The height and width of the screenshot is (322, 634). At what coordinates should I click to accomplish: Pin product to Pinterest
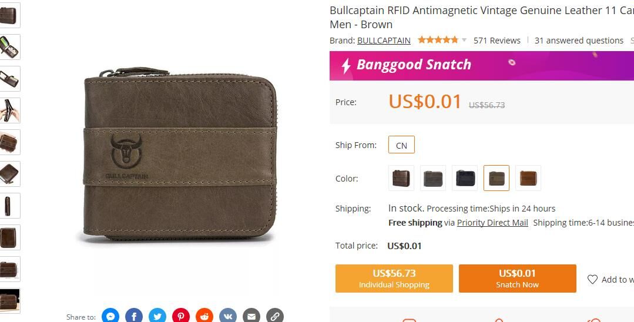[181, 316]
